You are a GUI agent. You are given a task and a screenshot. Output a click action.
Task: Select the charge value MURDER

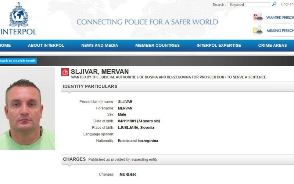(128, 174)
